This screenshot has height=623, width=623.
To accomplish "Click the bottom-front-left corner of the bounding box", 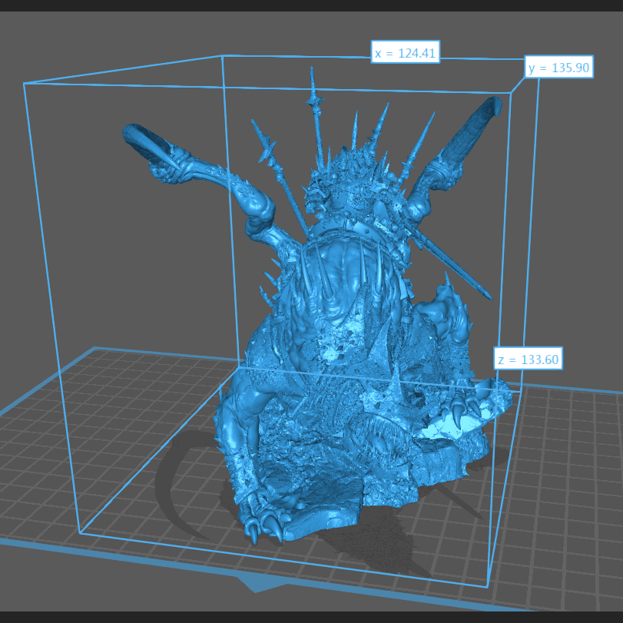I will tap(80, 532).
